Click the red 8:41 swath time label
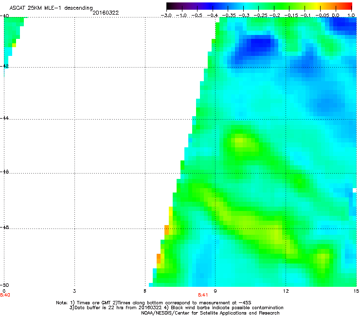Screen dimensions: 360x316 point(203,295)
